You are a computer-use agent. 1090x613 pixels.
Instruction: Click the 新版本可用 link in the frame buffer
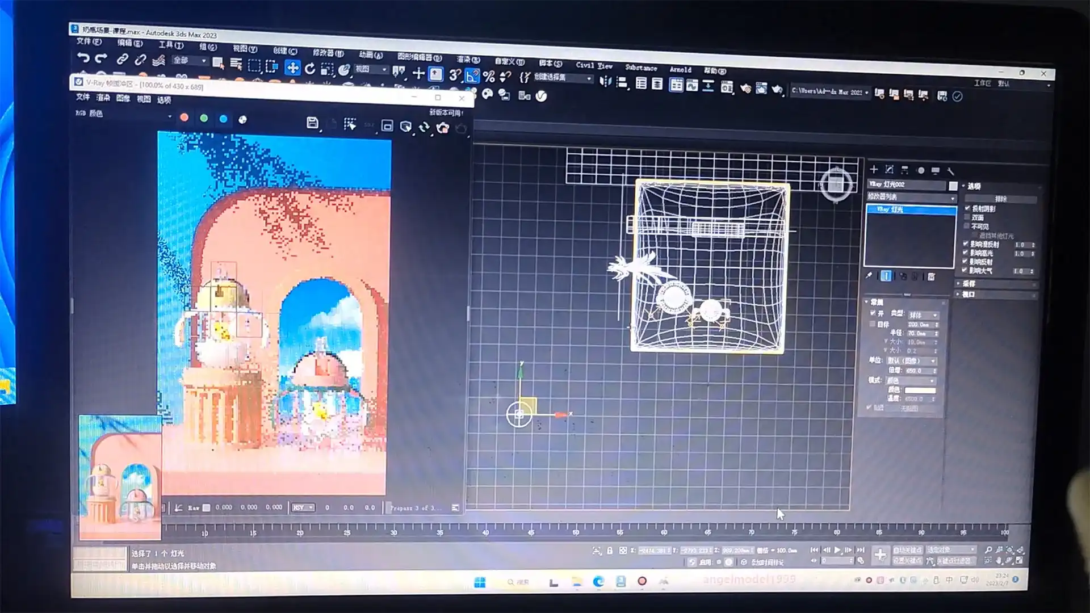(446, 113)
